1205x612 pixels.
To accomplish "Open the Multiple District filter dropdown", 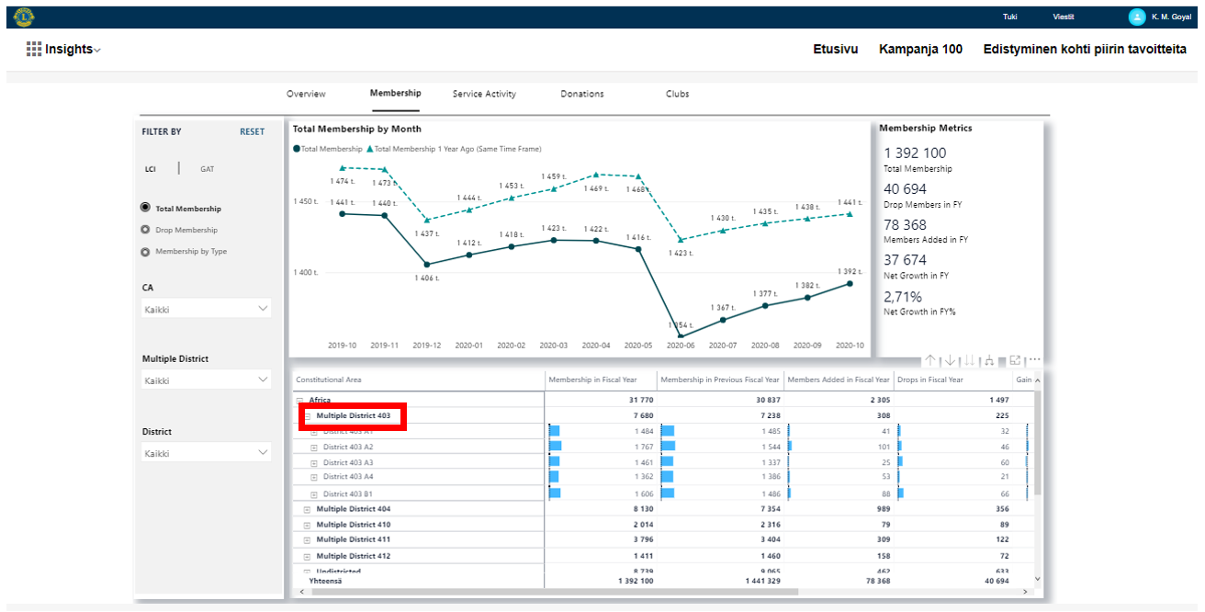I will (207, 380).
